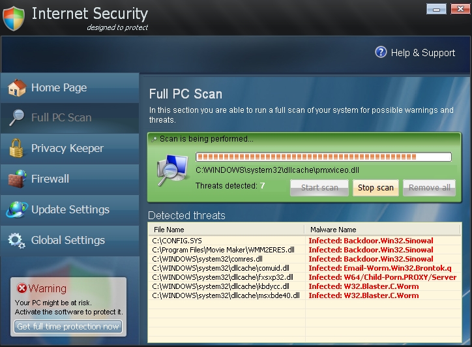Click the gears icon for Global Settings
Screen dimensions: 472x347
[16, 240]
